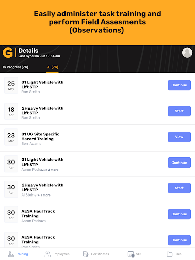The width and height of the screenshot is (195, 260).
Task: Start 18 Apr Heavy Vehicle training
Action: [x=179, y=111]
